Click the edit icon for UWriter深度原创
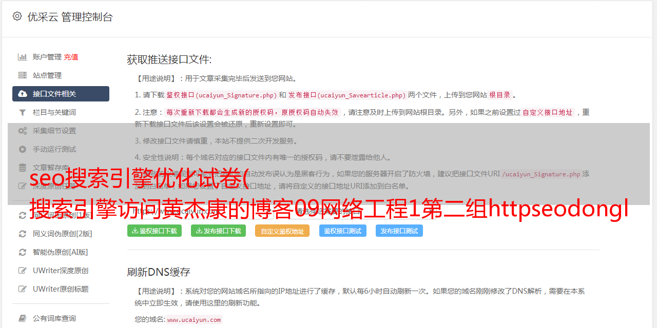The height and width of the screenshot is (328, 657). [x=23, y=271]
